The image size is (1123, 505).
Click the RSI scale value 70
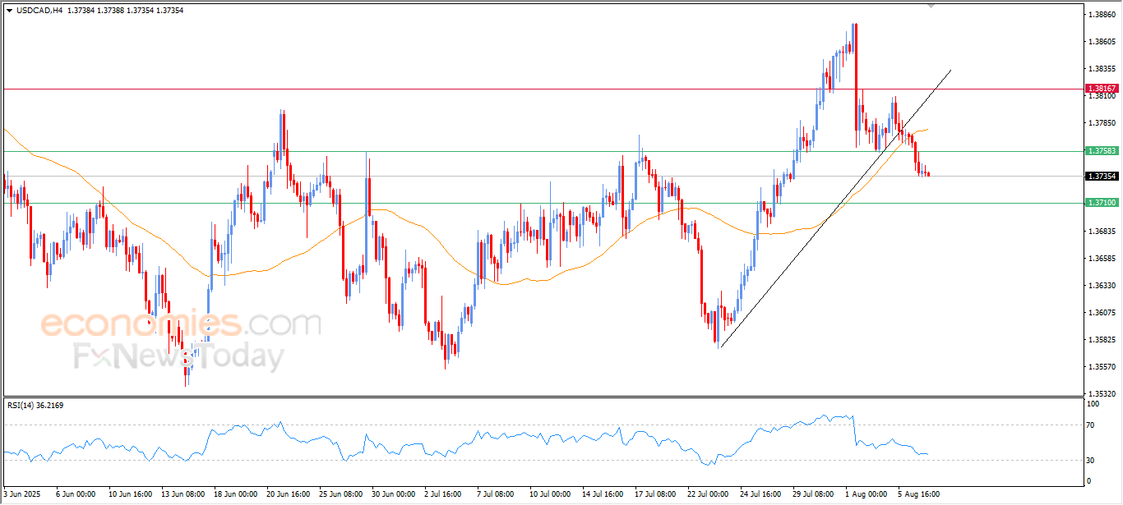[x=1092, y=425]
